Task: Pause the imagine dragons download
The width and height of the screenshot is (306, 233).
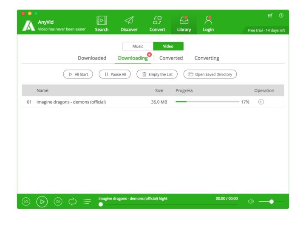Action: pos(261,102)
